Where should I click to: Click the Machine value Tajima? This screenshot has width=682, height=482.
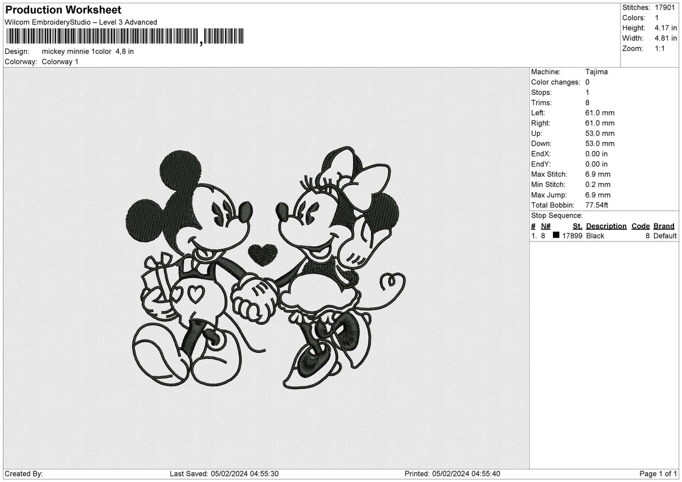[596, 72]
